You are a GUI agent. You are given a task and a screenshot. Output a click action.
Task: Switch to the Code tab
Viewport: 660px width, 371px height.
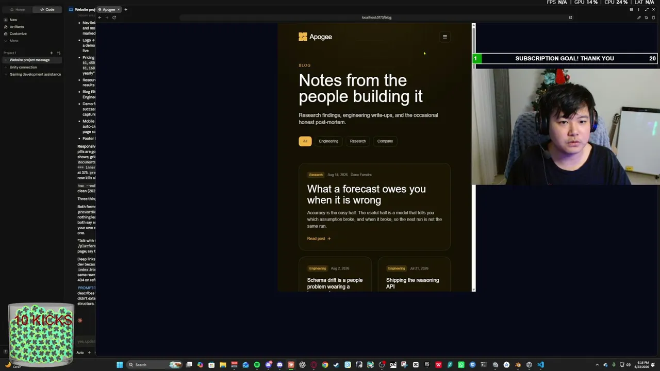[47, 9]
